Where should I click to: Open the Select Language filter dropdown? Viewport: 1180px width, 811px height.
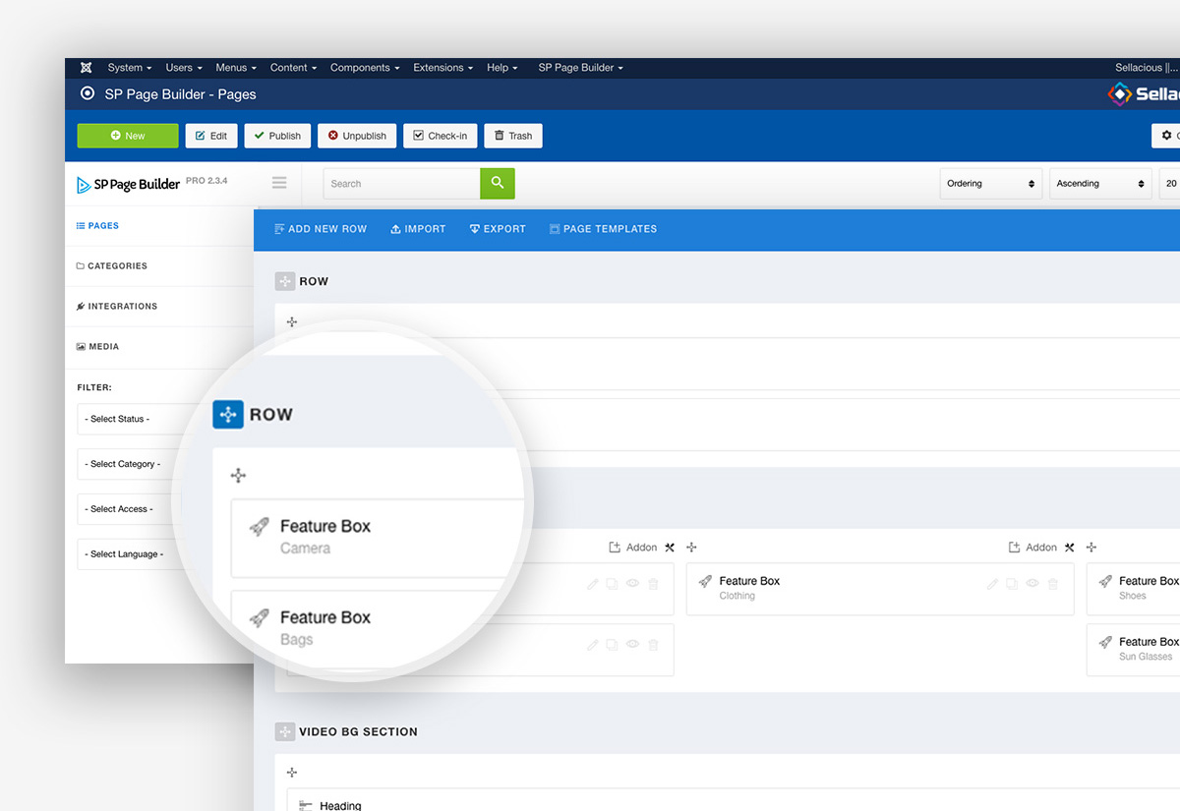pos(130,554)
